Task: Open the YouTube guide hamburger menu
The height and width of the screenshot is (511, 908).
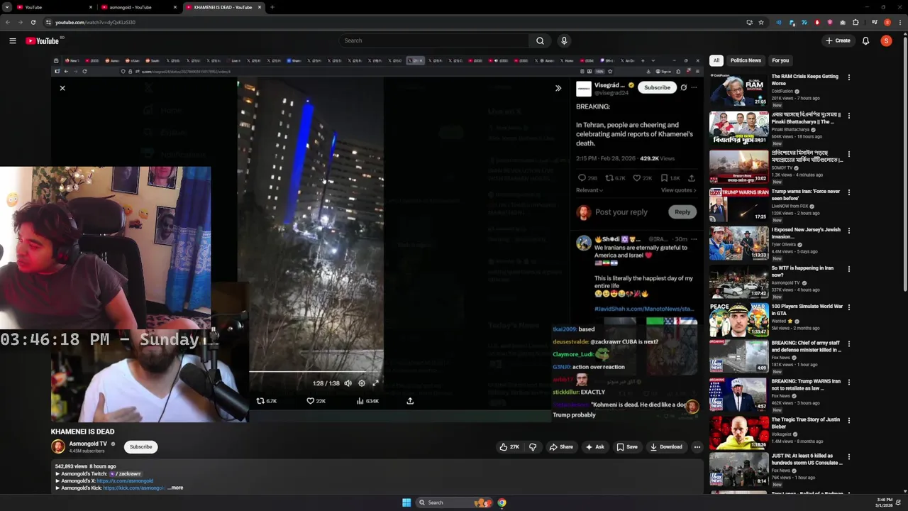Action: click(12, 40)
